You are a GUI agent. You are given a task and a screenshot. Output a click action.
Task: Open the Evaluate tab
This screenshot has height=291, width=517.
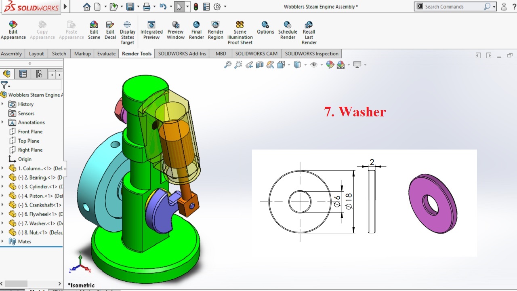click(106, 53)
